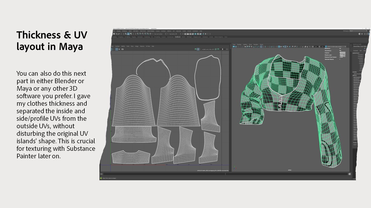Open Hypershade round icon
The image size is (371, 208).
tap(195, 34)
